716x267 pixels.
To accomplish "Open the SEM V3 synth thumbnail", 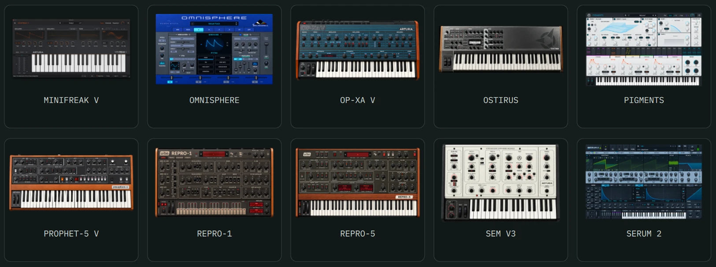I will click(501, 182).
